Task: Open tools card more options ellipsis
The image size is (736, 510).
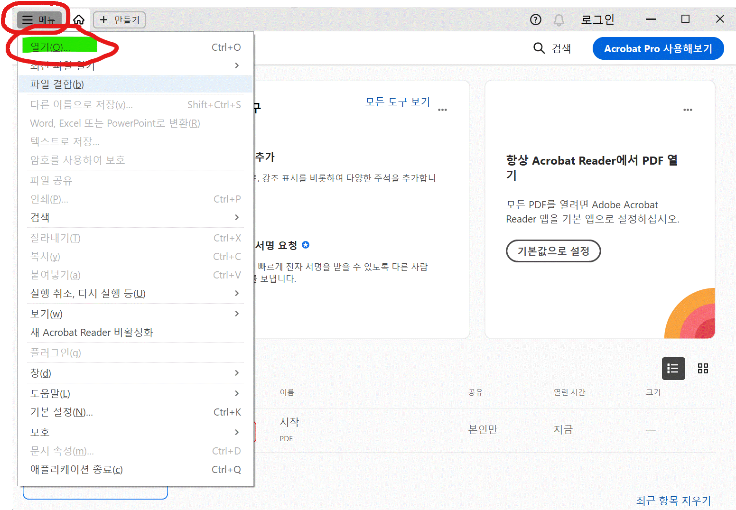Action: coord(442,110)
